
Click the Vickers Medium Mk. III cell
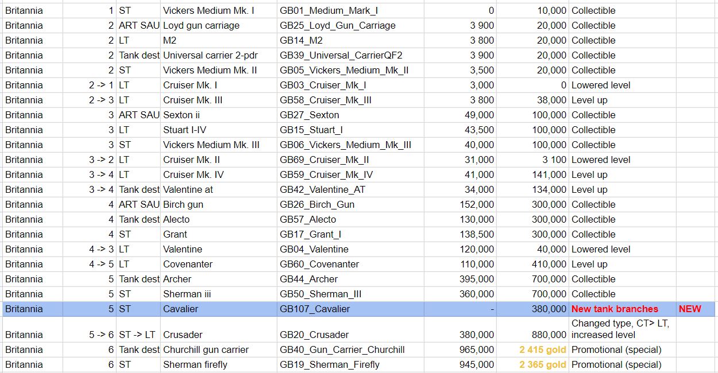pyautogui.click(x=218, y=145)
